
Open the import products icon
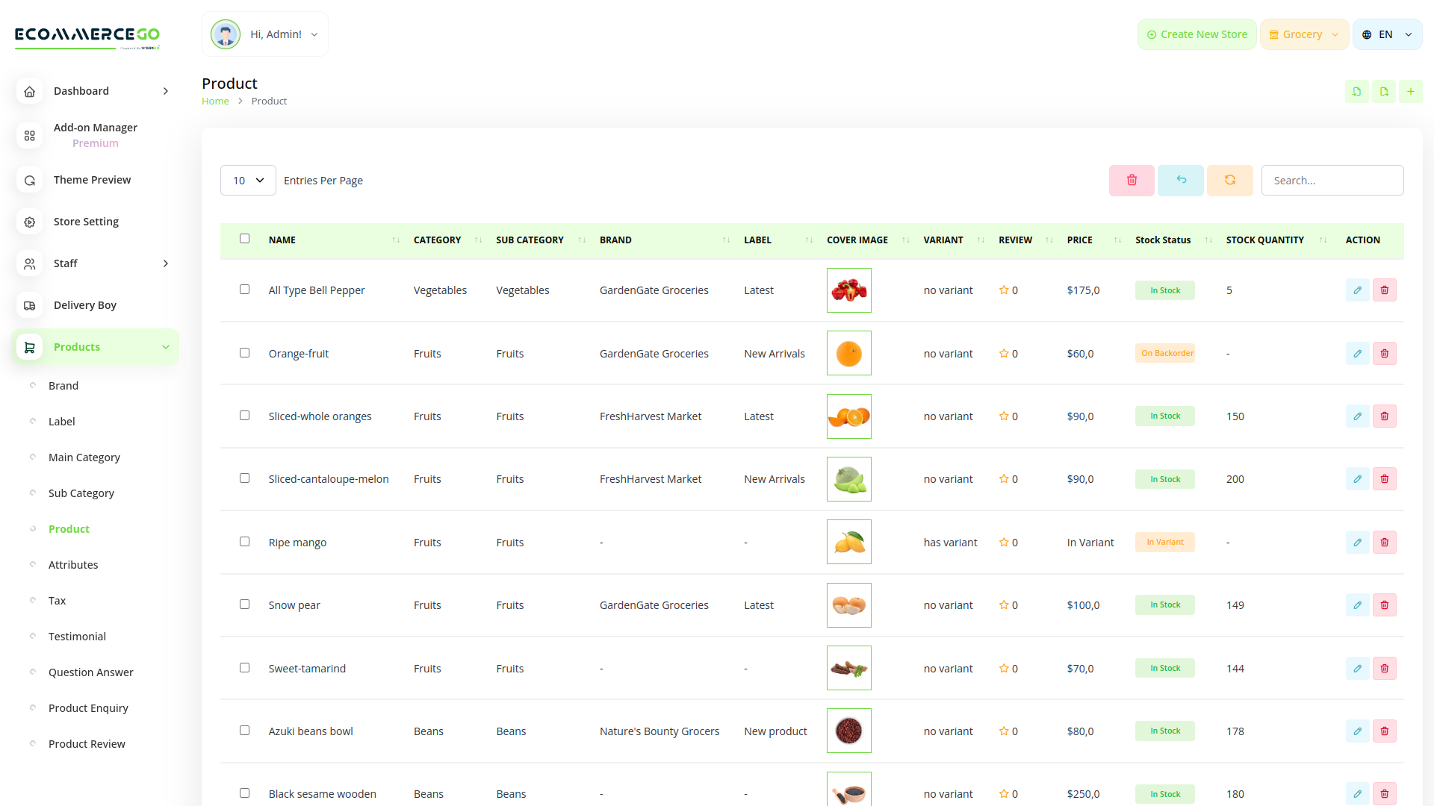click(x=1358, y=91)
